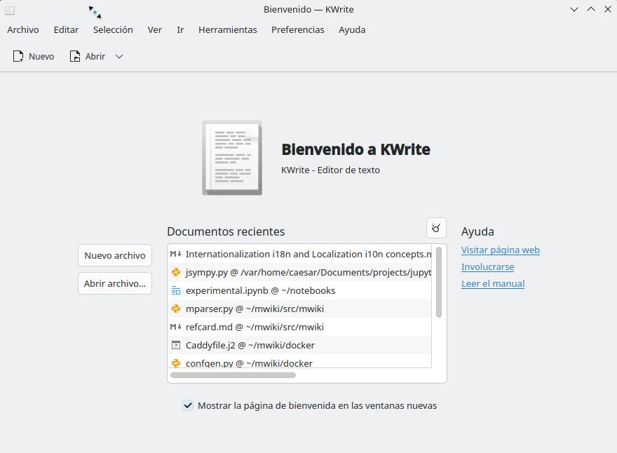Open the Herramientas menu

227,29
